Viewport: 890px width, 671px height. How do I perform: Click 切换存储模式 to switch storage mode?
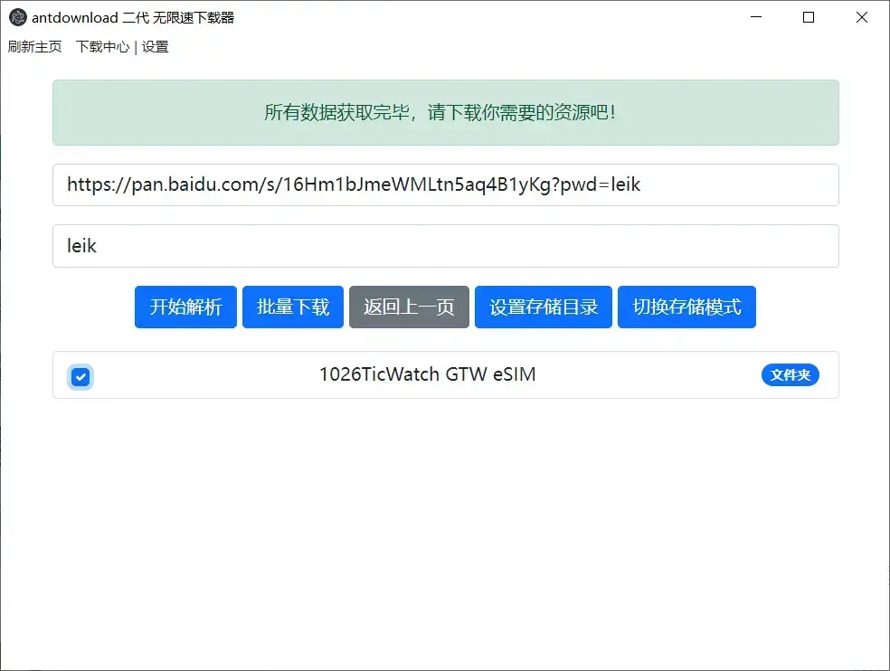[x=686, y=307]
